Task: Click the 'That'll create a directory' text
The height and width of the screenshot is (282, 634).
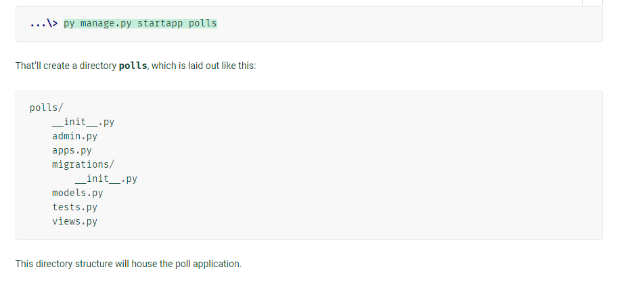Action: (x=66, y=66)
